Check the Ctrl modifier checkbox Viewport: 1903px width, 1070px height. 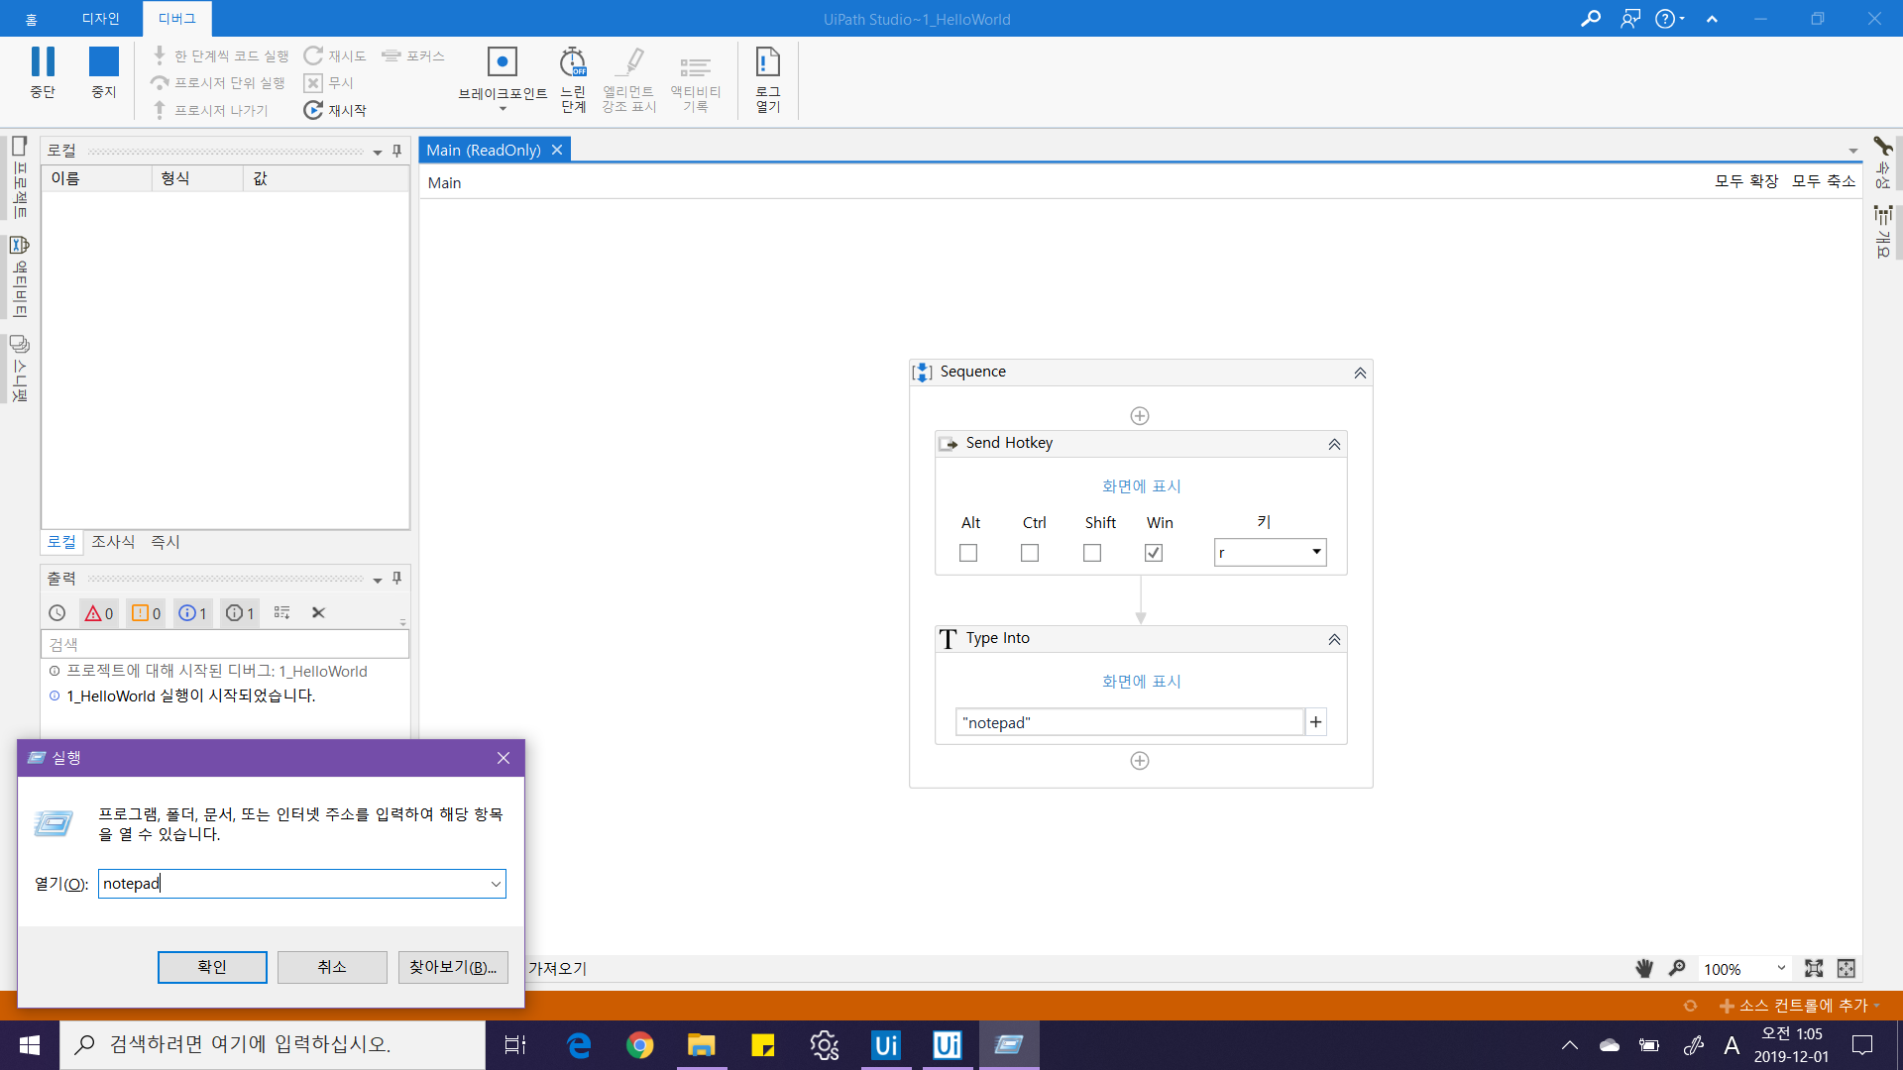pos(1030,553)
